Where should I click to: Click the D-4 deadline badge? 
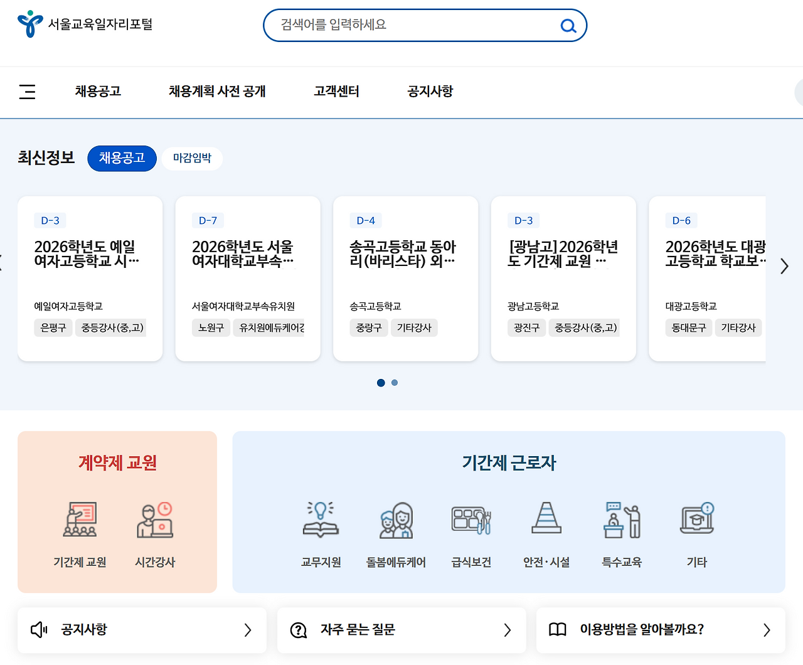(x=366, y=221)
